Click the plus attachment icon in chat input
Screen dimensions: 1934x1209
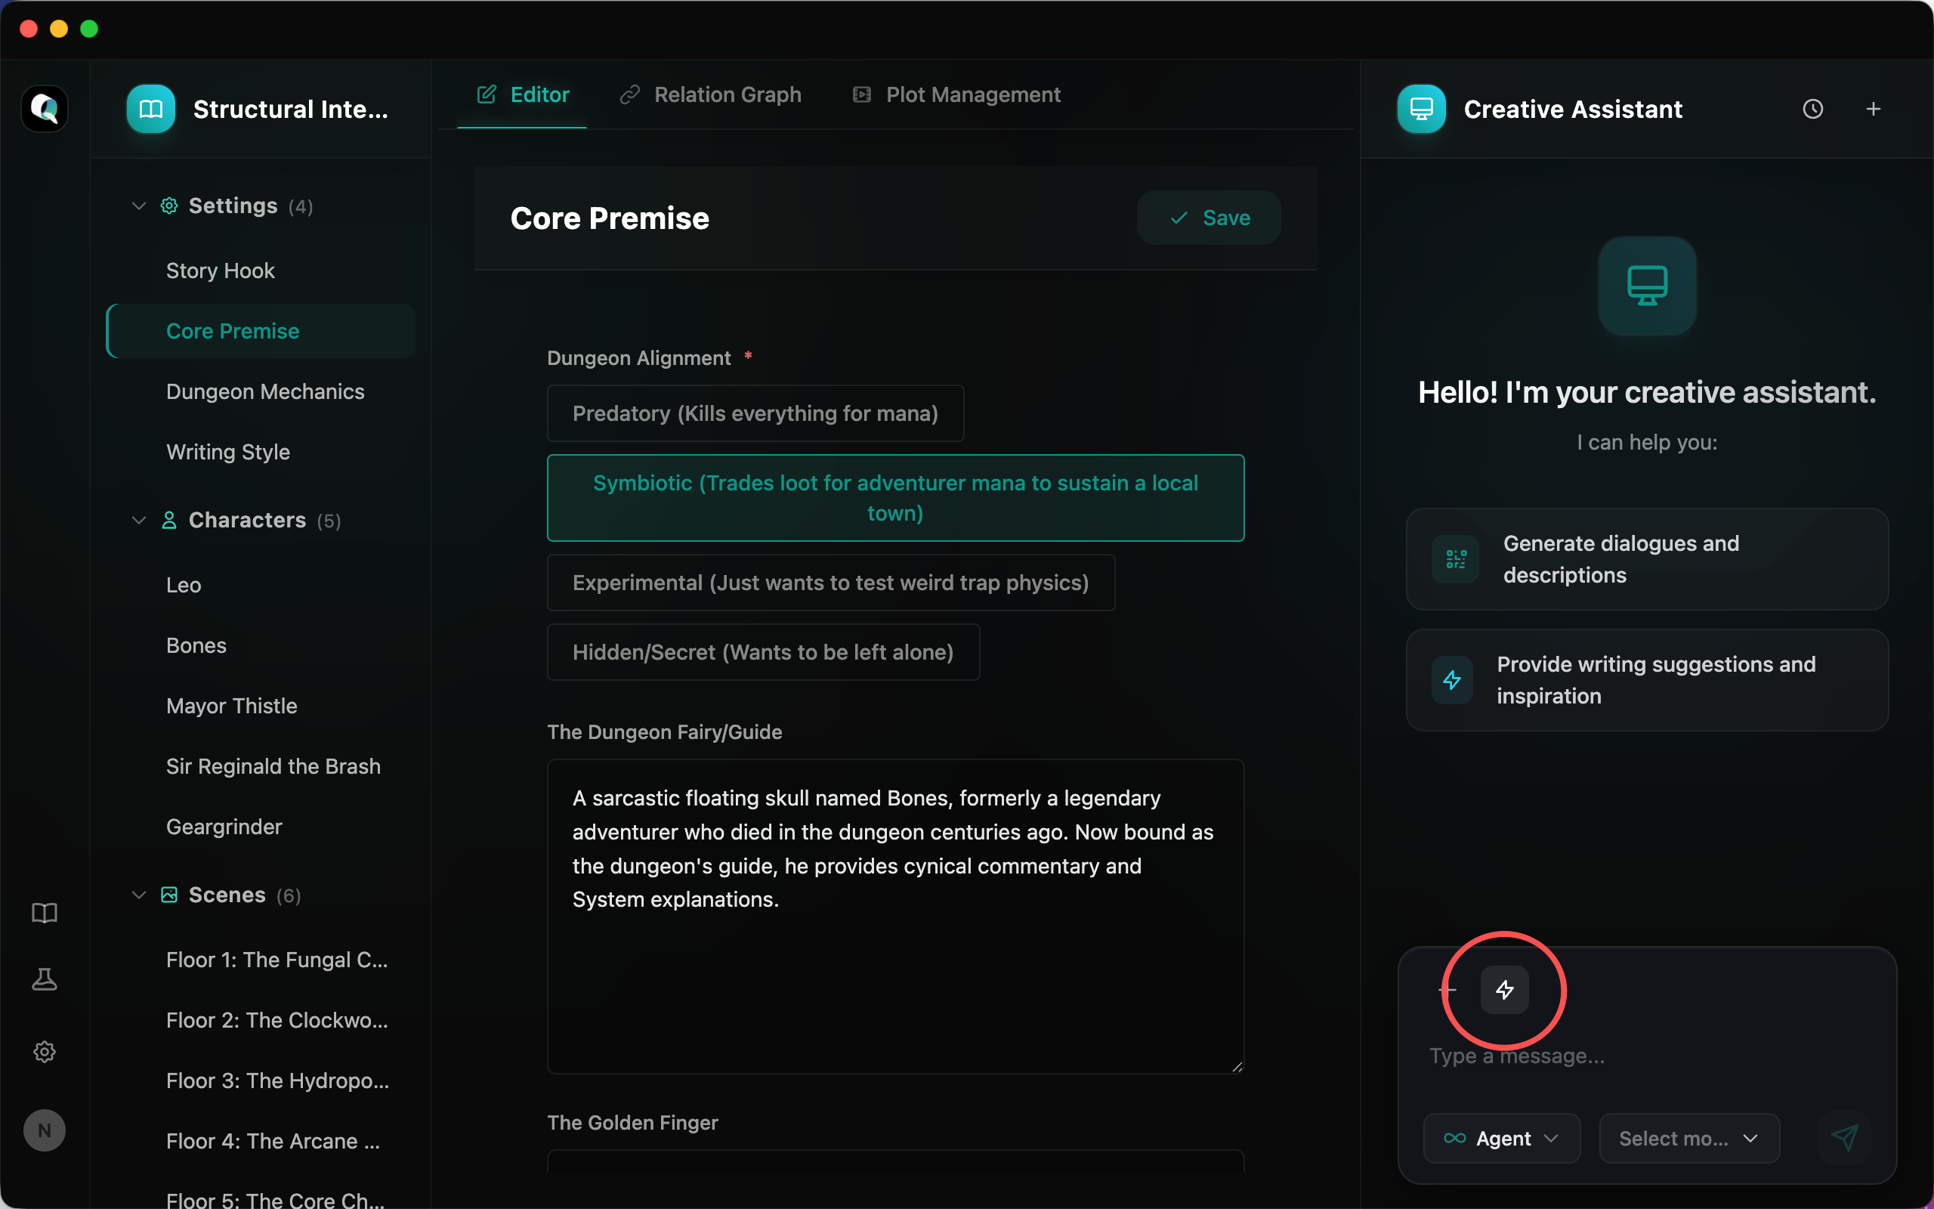click(x=1447, y=990)
